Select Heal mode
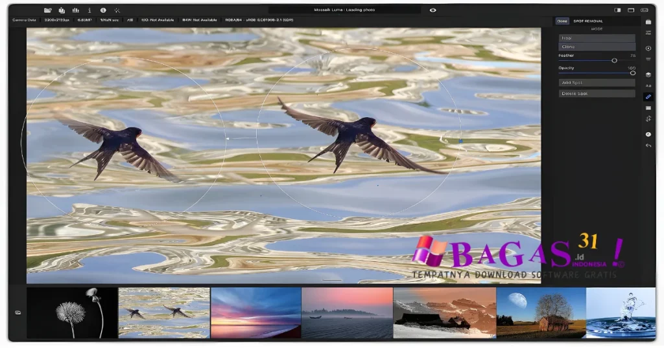Viewport: 664px width, 348px height. (597, 38)
